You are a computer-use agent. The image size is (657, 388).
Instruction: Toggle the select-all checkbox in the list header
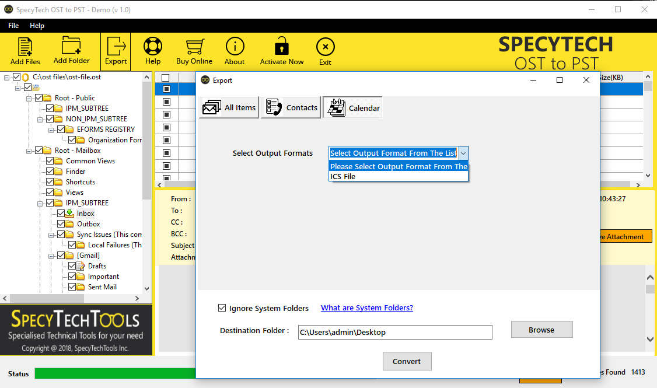pyautogui.click(x=166, y=78)
